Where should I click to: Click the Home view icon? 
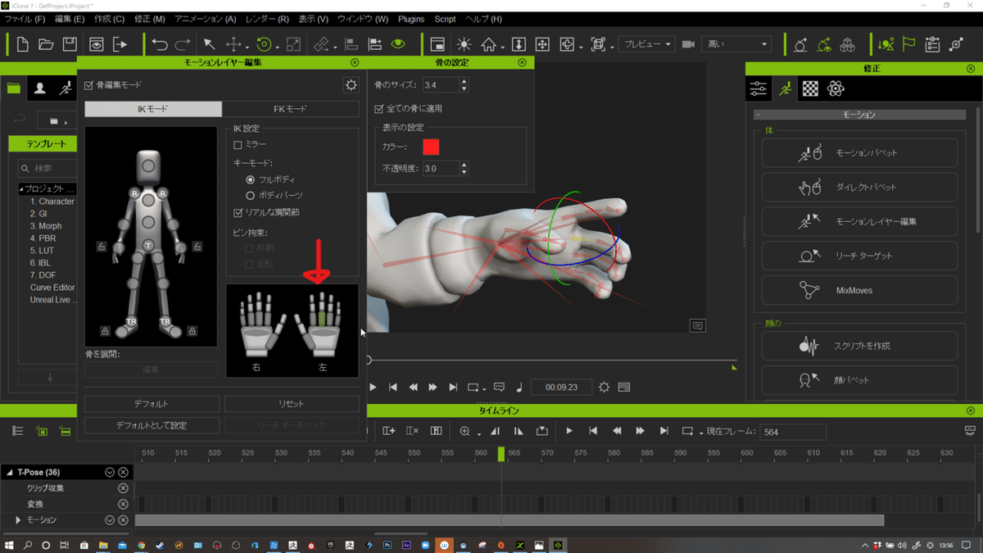(x=489, y=44)
